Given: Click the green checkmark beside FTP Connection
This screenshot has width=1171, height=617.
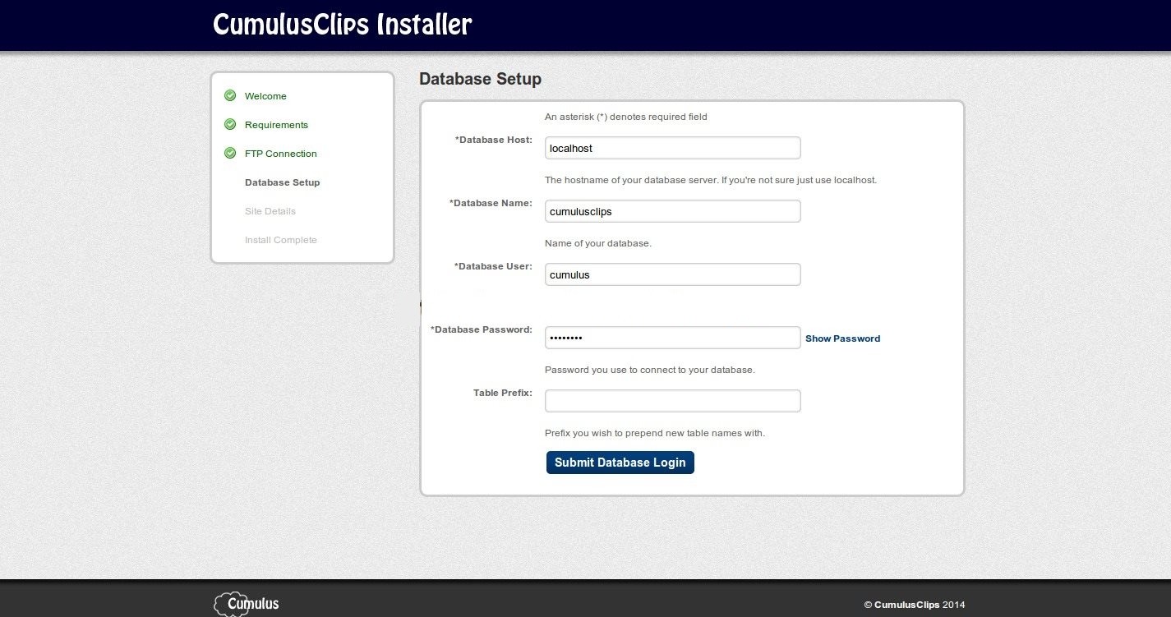Looking at the screenshot, I should [x=230, y=154].
